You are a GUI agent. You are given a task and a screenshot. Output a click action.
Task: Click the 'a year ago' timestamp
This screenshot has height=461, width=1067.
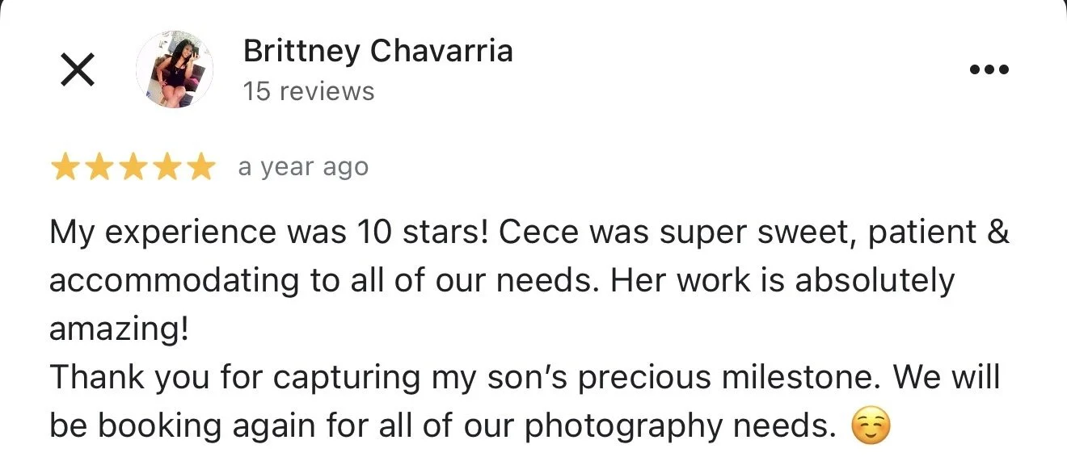point(303,167)
